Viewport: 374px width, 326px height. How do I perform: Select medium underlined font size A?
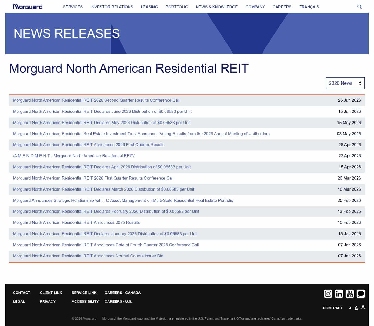pos(356,308)
